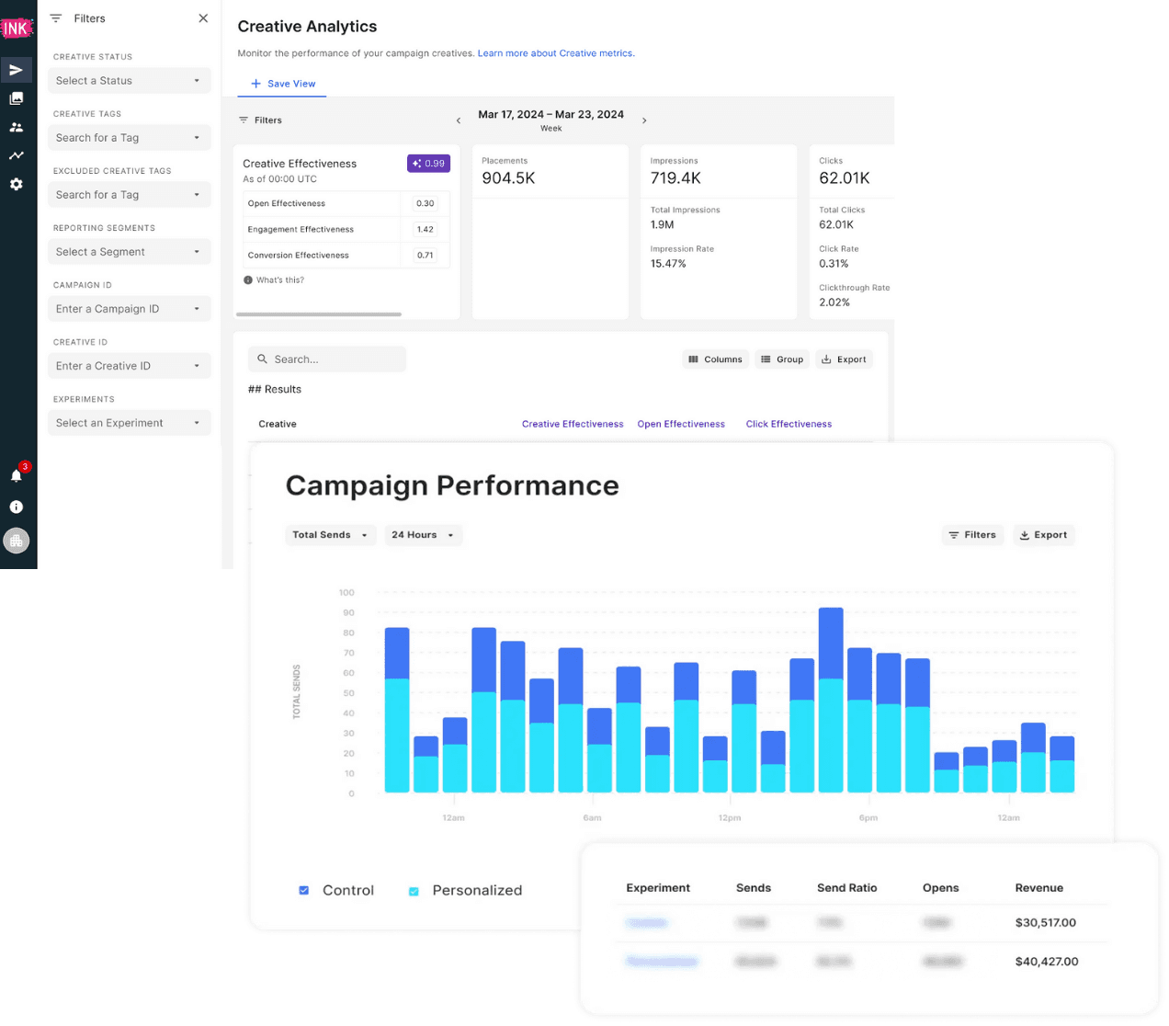Open Learn more about Creative metrics link
The image size is (1169, 1026).
pos(554,52)
